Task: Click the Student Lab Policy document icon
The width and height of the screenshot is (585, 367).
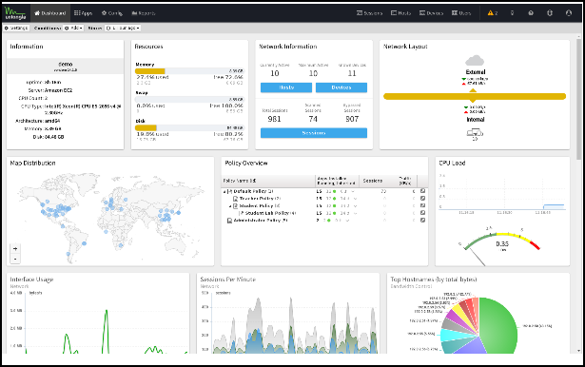Action: [x=242, y=213]
